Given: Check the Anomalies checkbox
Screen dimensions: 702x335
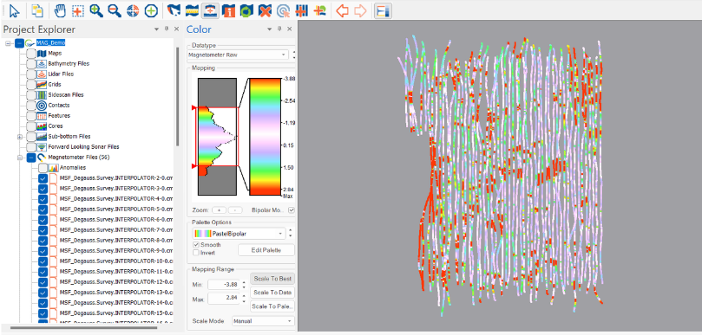Looking at the screenshot, I should [43, 168].
